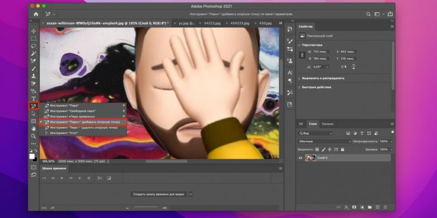Screen dimensions: 437x218
Task: Toggle pixel layers filter
Action: point(348,133)
